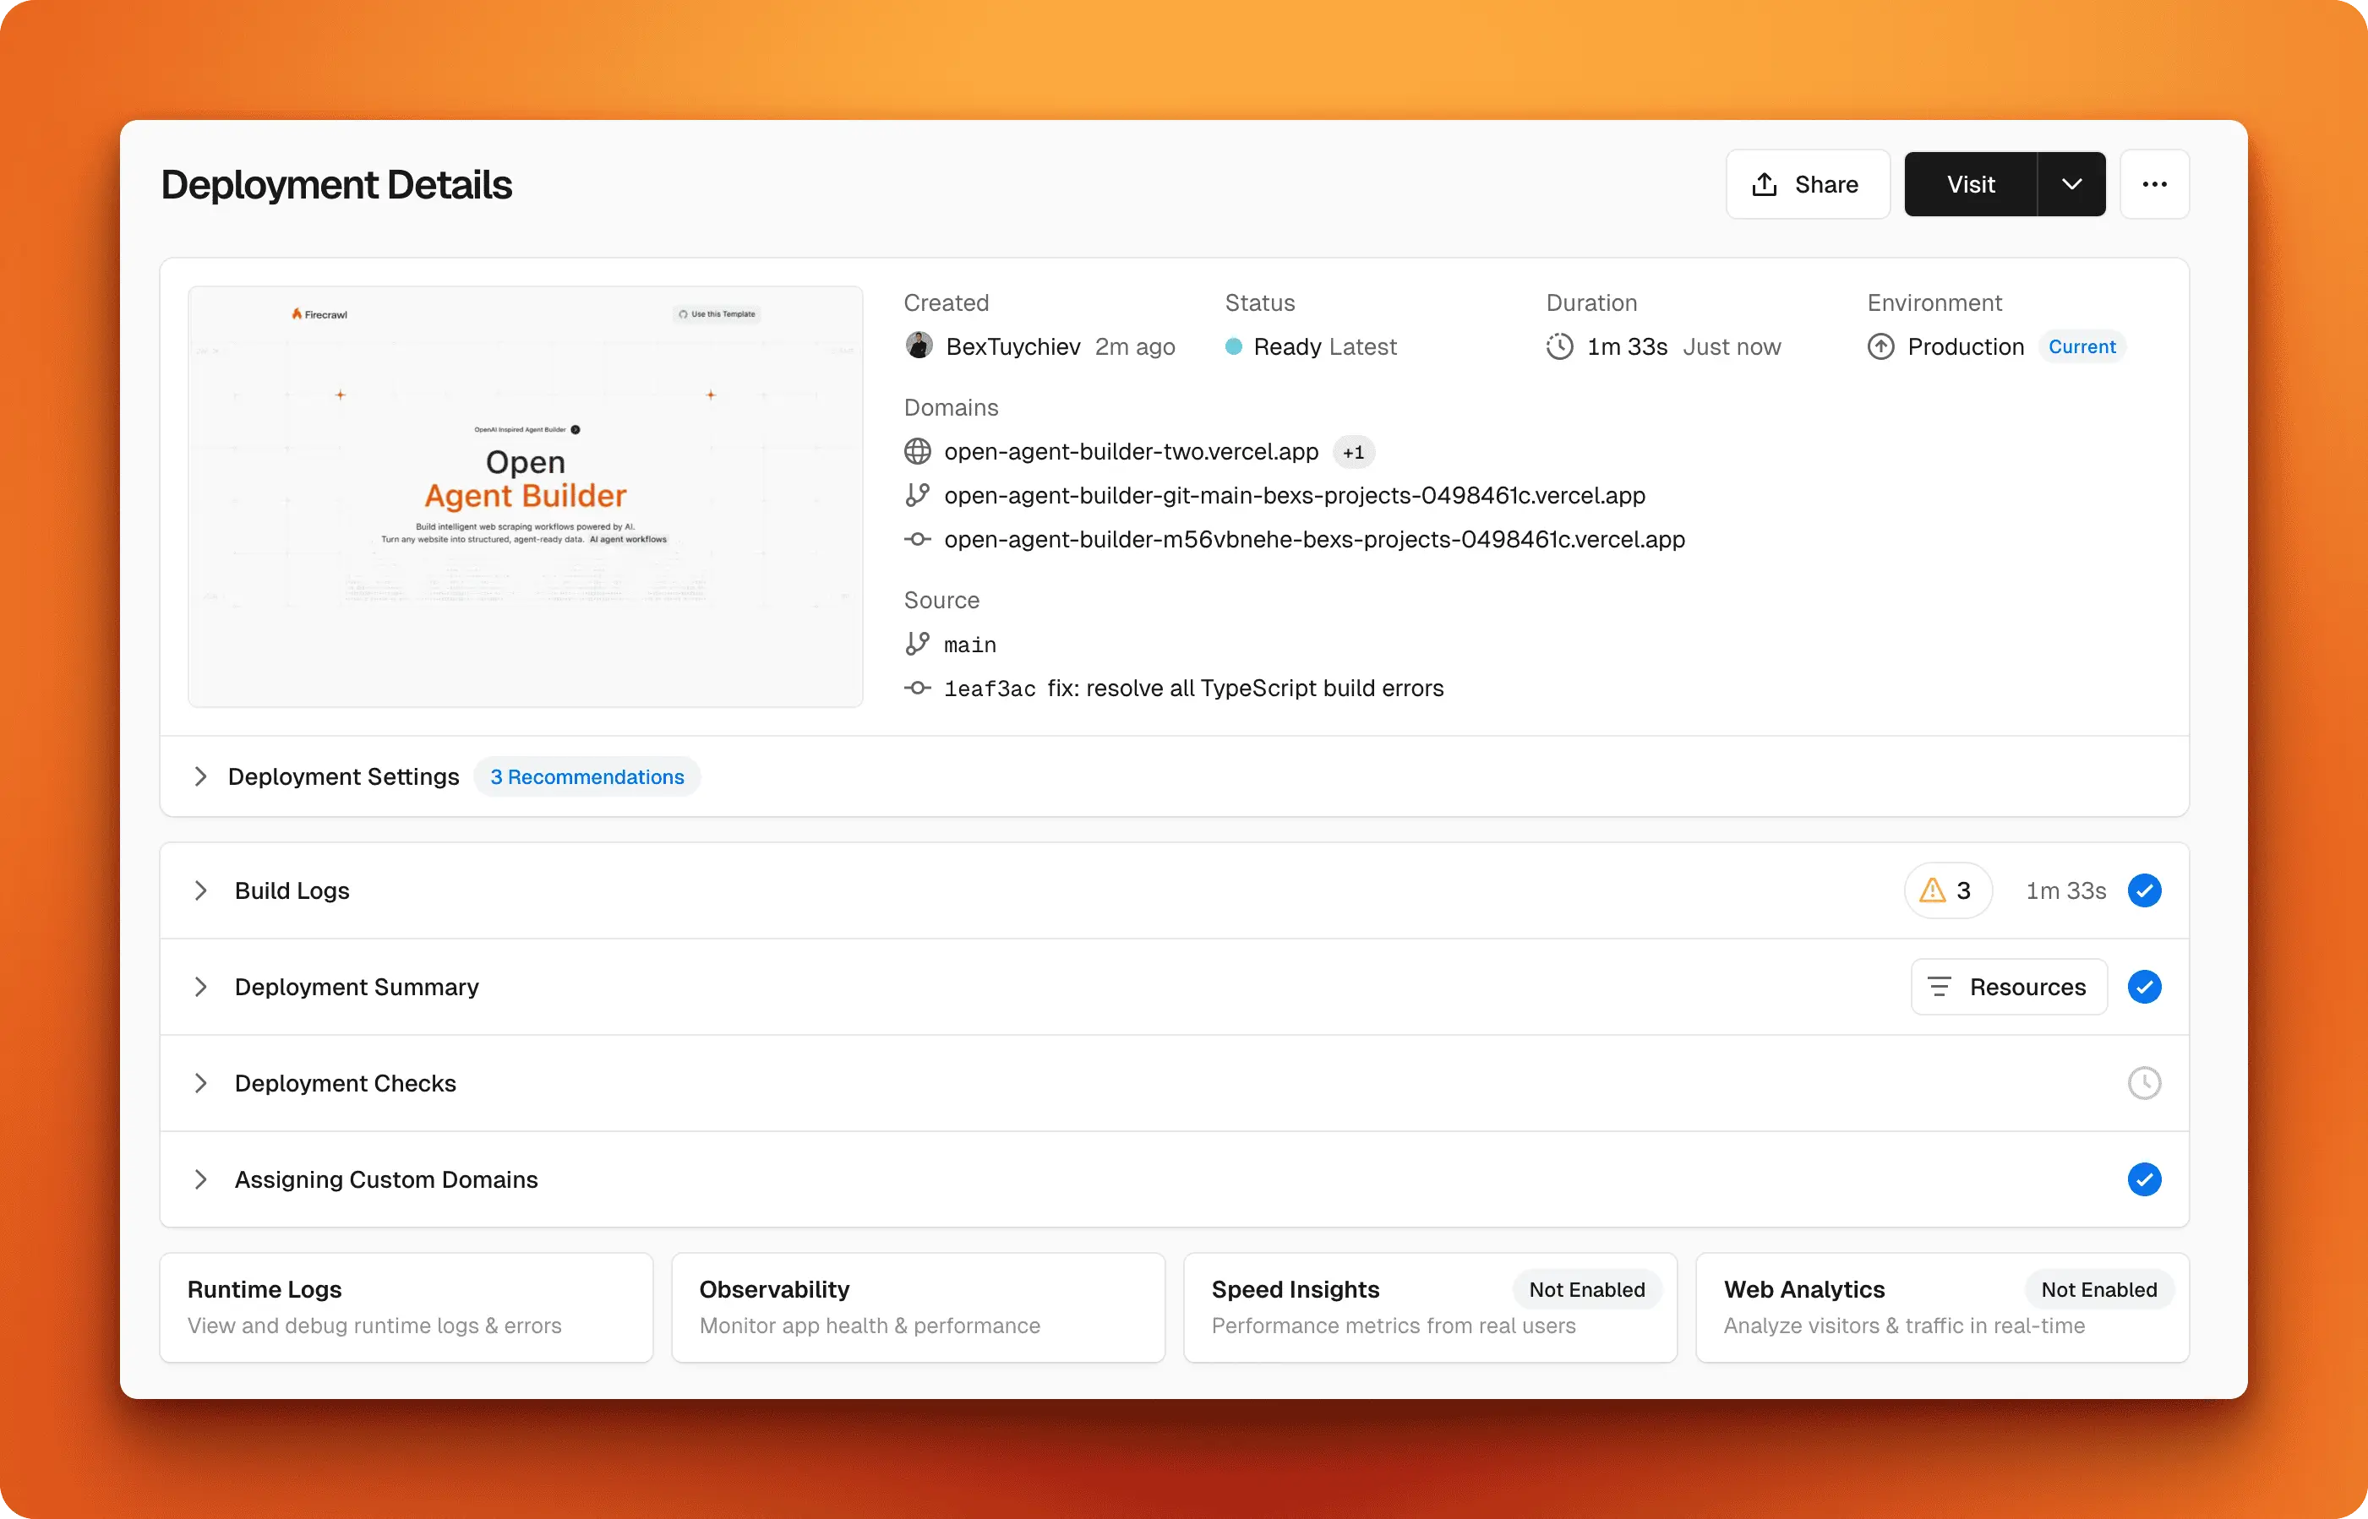
Task: Open the Runtime Logs card
Action: pyautogui.click(x=406, y=1307)
